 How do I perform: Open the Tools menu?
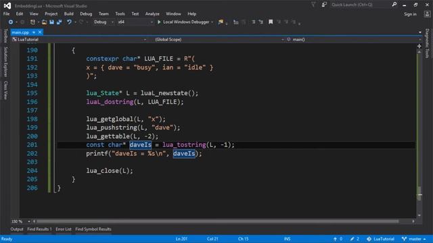pyautogui.click(x=120, y=13)
